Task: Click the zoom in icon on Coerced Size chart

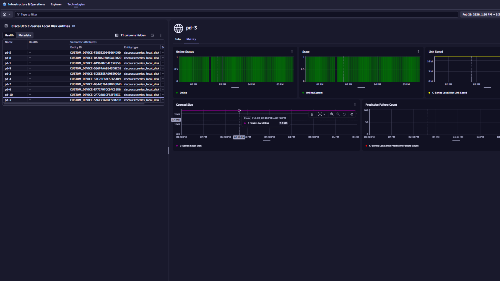Action: (332, 114)
